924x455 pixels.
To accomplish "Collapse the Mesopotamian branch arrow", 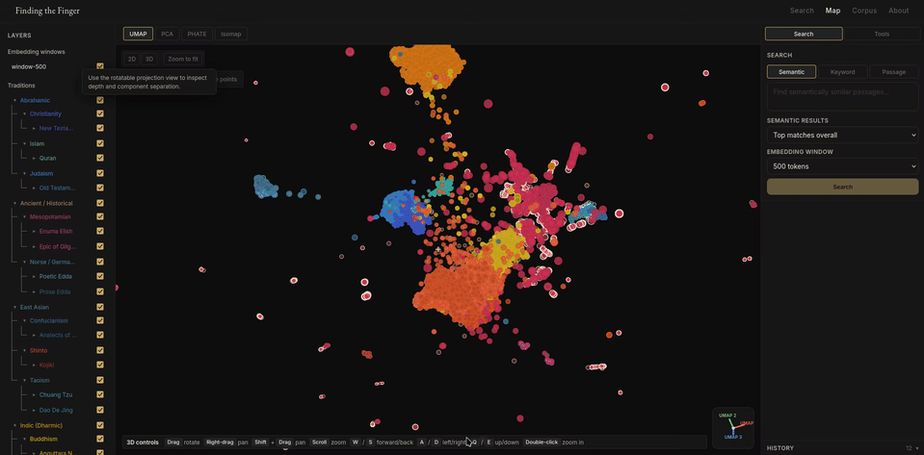I will (x=24, y=216).
